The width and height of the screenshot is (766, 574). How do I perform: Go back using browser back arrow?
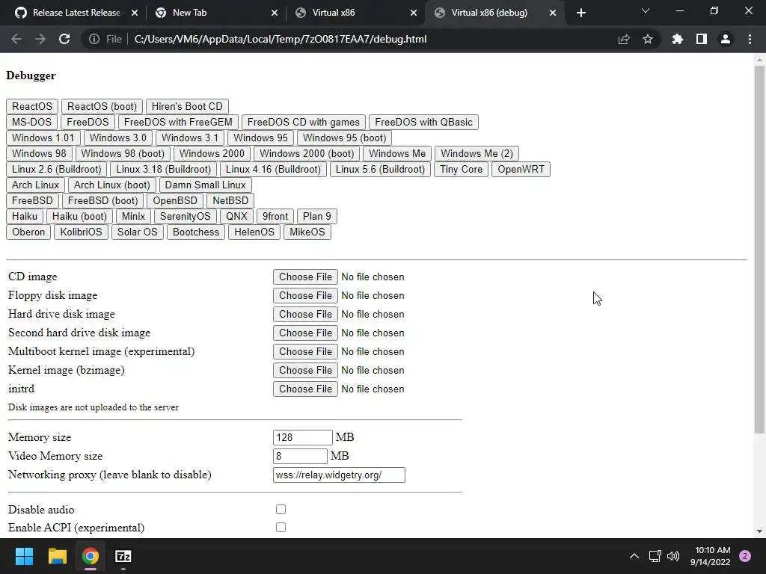(16, 39)
